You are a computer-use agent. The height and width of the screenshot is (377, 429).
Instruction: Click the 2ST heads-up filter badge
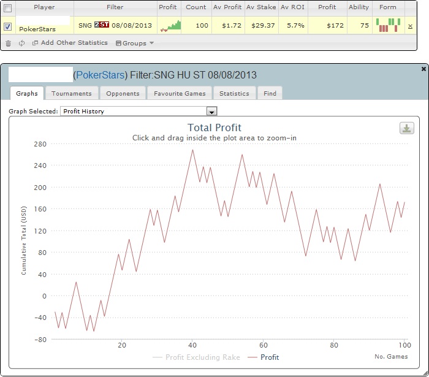pos(102,25)
